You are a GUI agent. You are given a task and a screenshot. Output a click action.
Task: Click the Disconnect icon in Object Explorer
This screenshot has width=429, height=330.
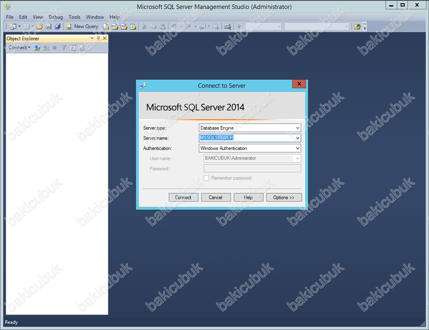tap(46, 48)
